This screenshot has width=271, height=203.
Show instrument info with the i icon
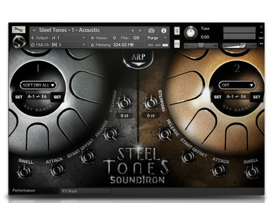[x=164, y=31]
